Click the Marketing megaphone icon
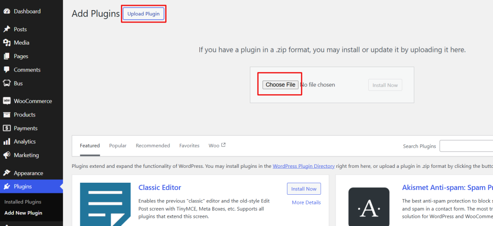 7,155
